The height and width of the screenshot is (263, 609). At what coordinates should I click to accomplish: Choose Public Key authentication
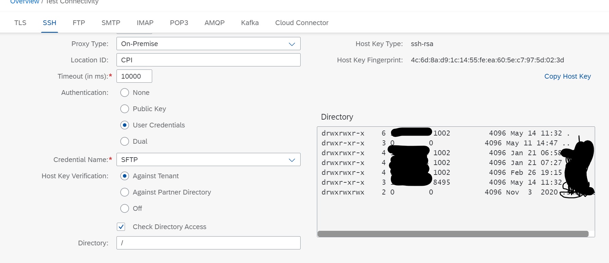pyautogui.click(x=125, y=109)
